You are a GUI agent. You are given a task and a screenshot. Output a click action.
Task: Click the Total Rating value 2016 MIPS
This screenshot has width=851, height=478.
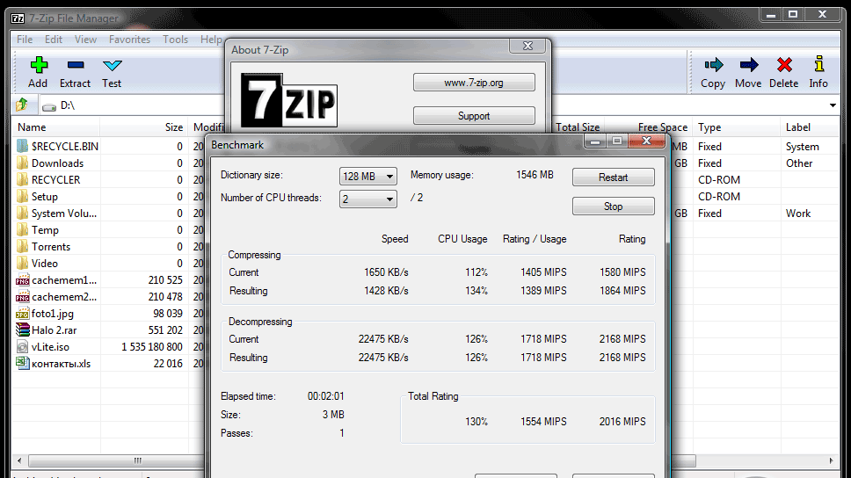[622, 422]
